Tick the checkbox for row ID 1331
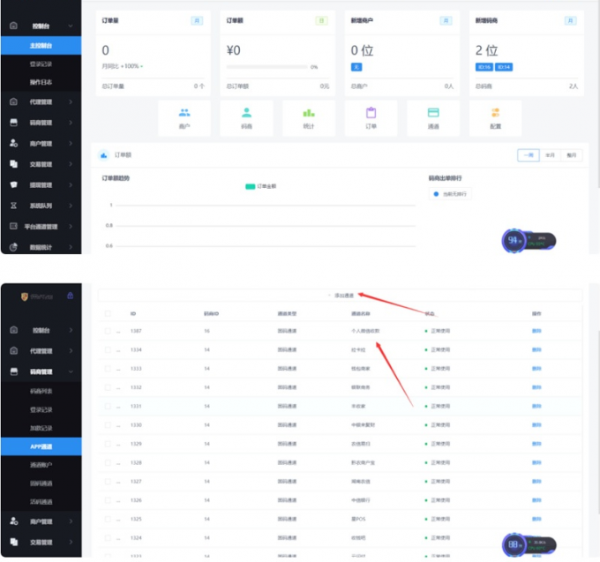600x562 pixels. [108, 406]
